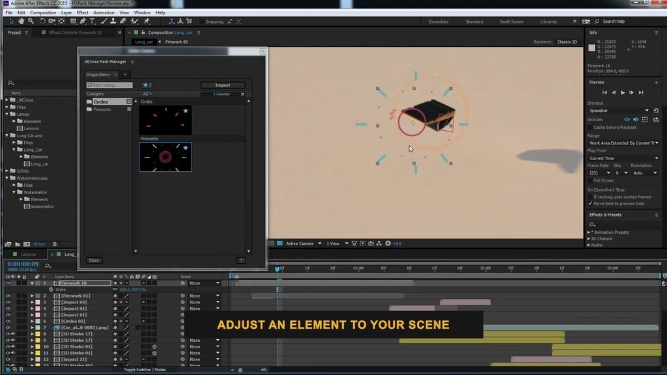This screenshot has height=375, width=667.
Task: Click the delete trash icon in Project panel
Action: (x=55, y=244)
